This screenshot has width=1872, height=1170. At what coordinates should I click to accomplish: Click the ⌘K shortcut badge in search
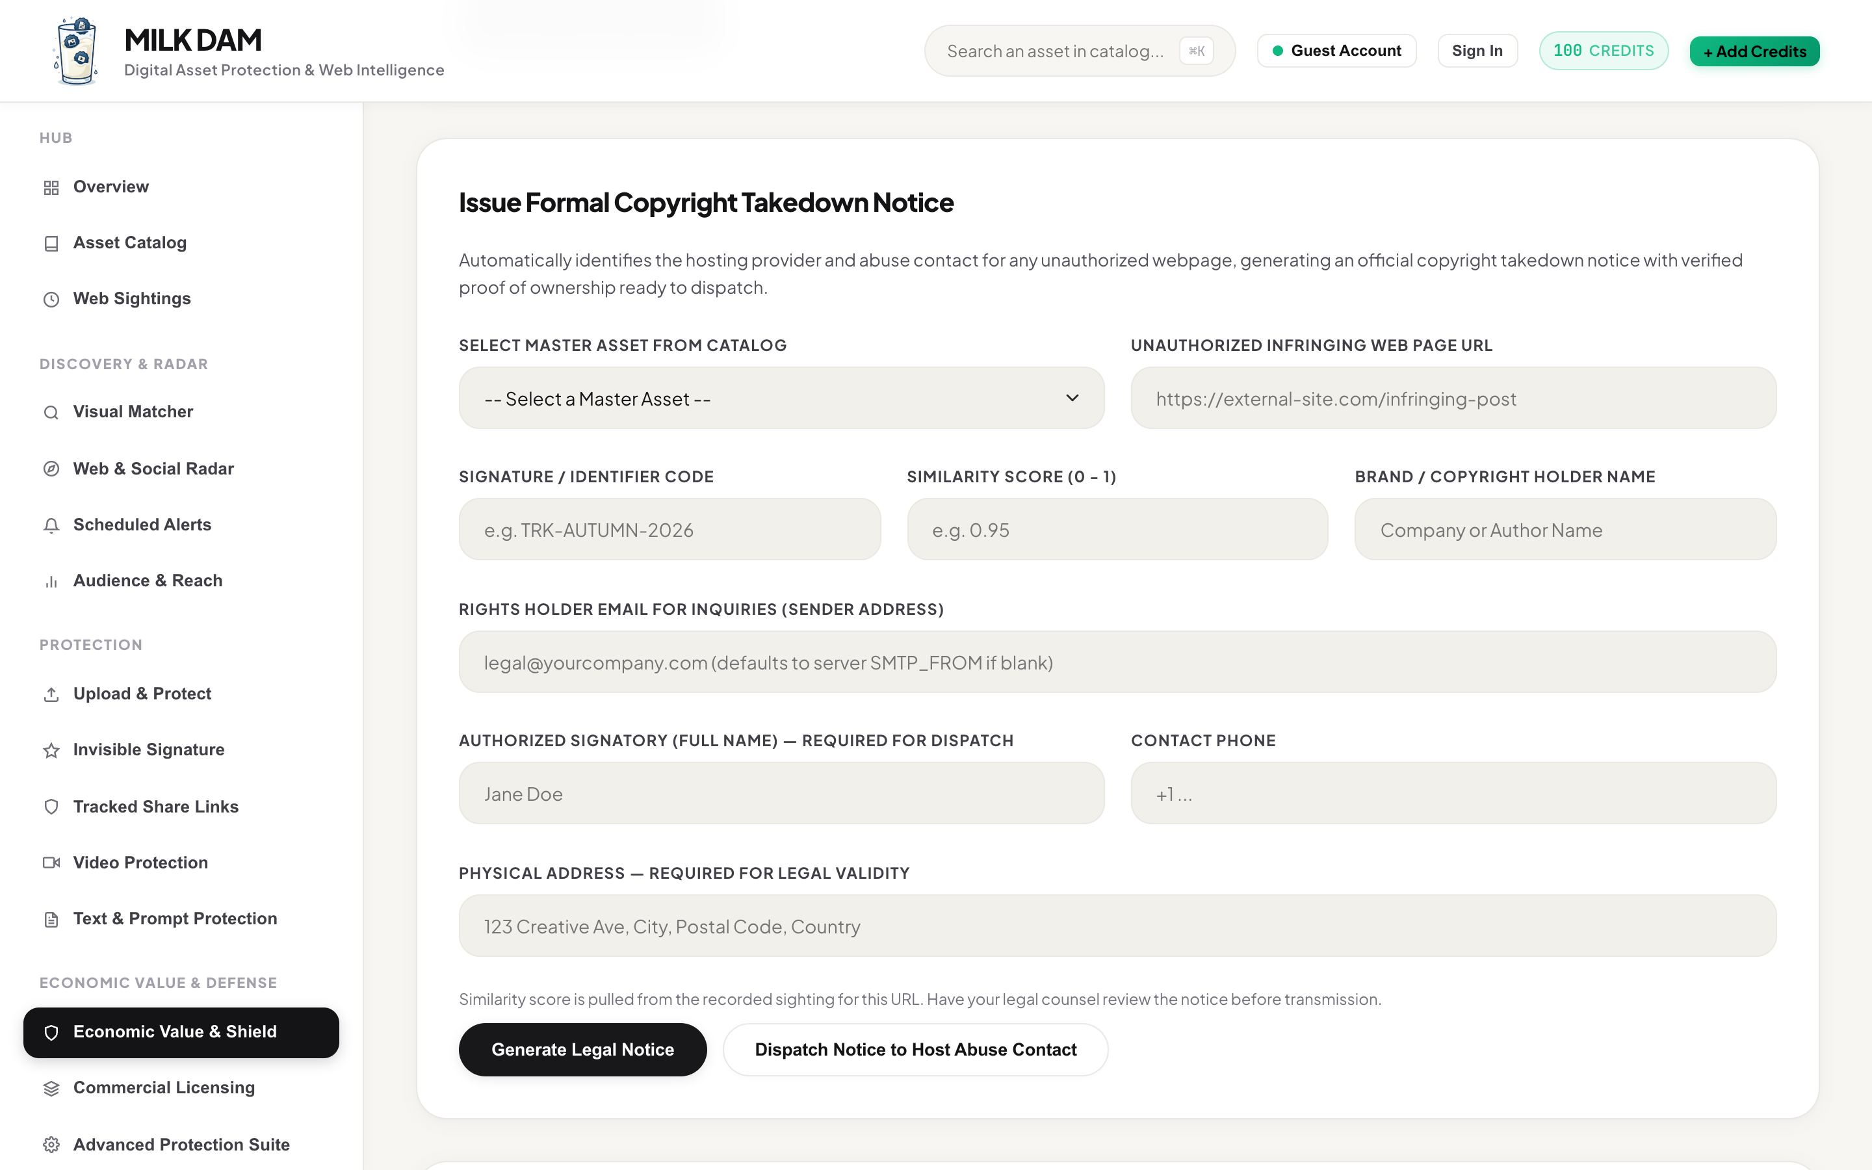pos(1197,51)
